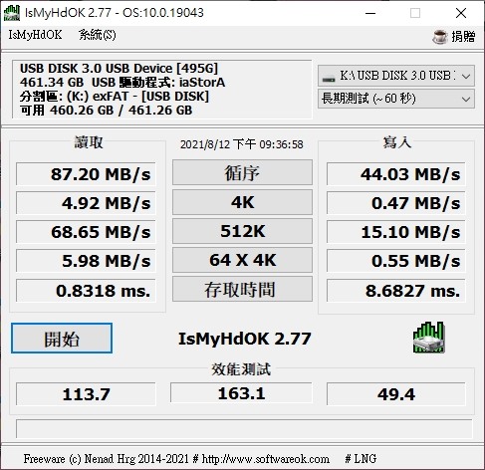Click the IsMyHdOK 2.77 label beside 開始

pos(245,339)
